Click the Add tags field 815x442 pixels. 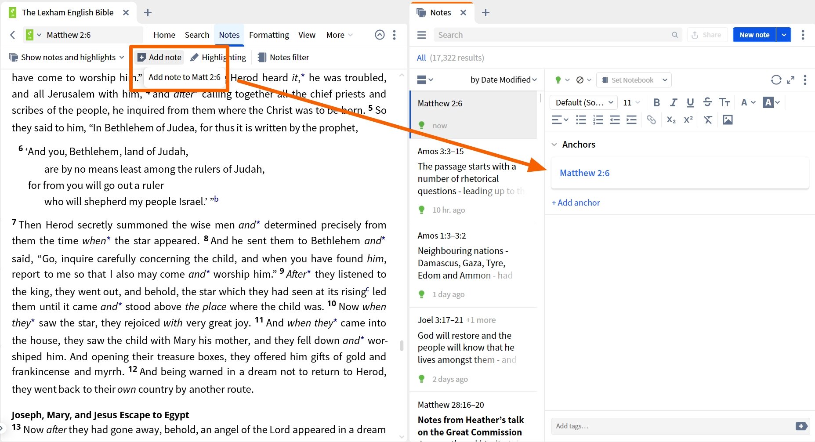672,426
